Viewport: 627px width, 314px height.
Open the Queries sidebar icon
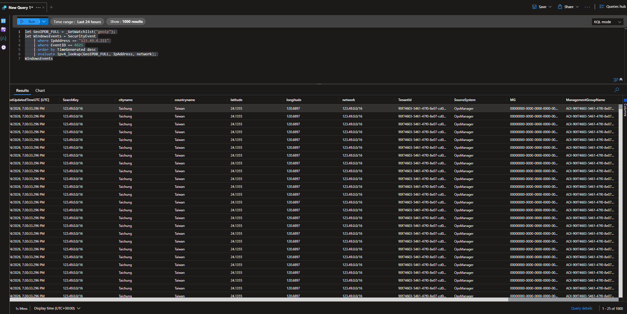coord(3,30)
